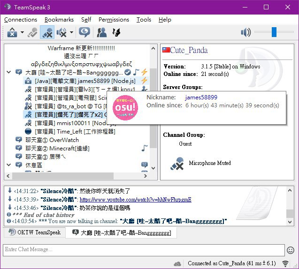Open the Bookmarks menu
The image size is (299, 269).
[x=59, y=20]
